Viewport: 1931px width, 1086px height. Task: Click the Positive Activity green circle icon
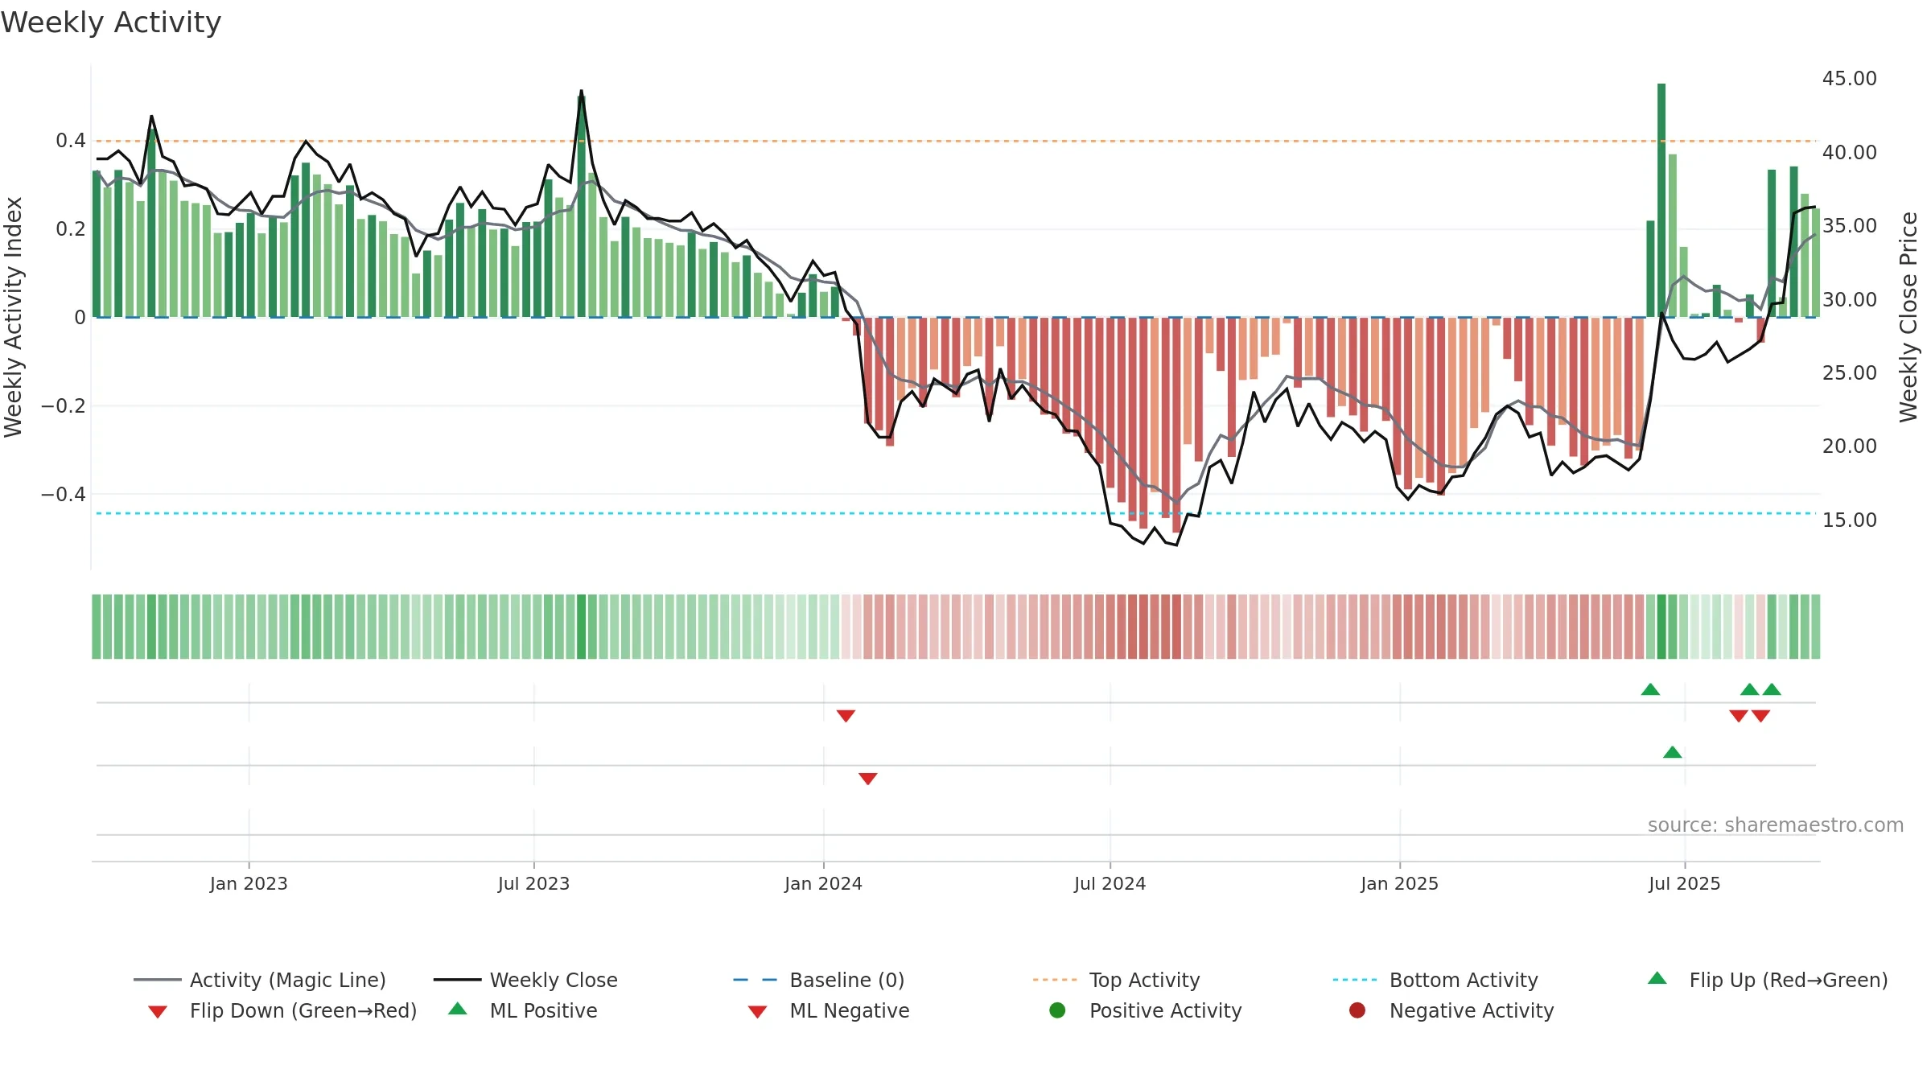click(x=1057, y=1010)
